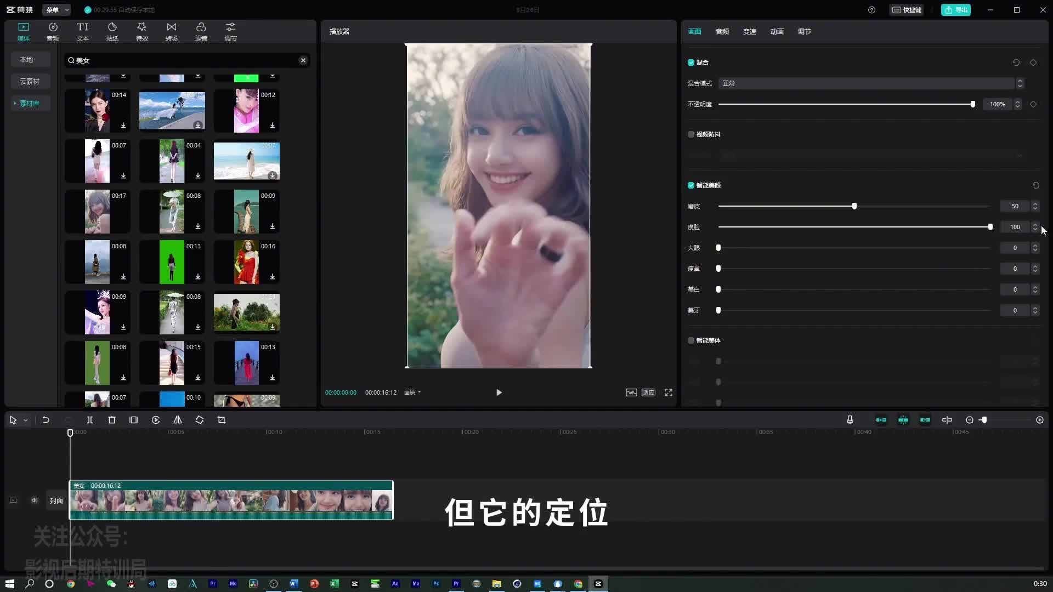Click the 导出 export button
Viewport: 1053px width, 592px height.
pyautogui.click(x=956, y=10)
